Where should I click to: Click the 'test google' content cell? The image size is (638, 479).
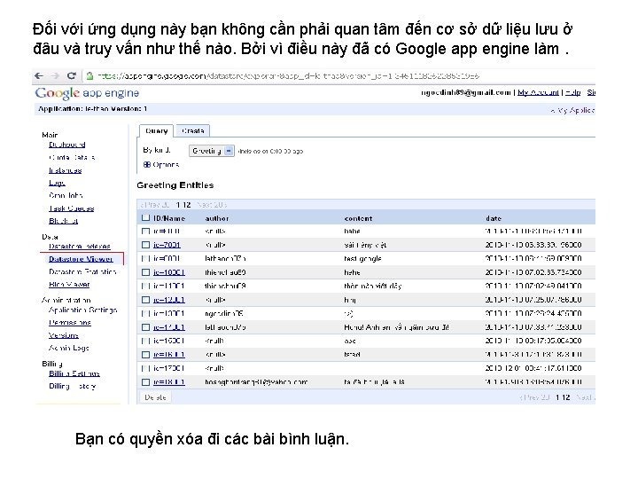362,259
